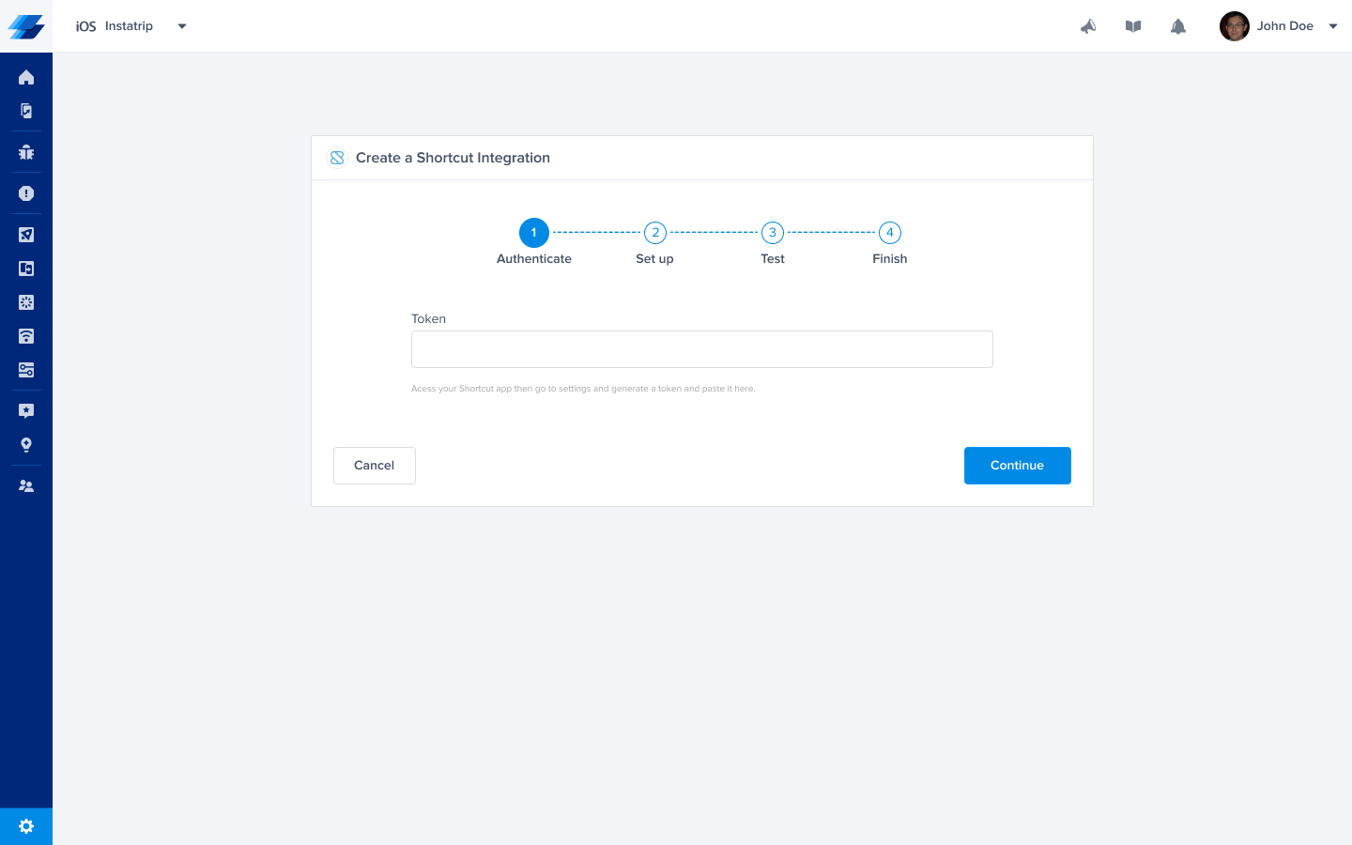Screen dimensions: 1352x845
Task: Select step 3 Test circle
Action: click(x=773, y=233)
